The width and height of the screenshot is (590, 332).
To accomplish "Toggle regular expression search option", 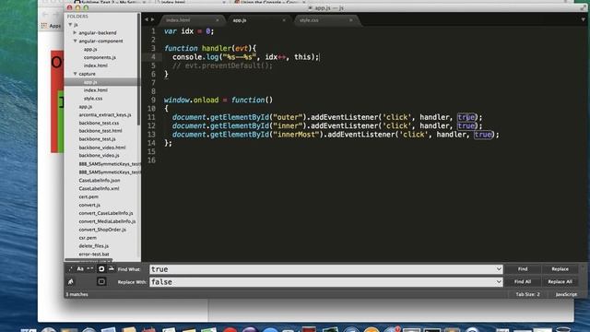I will (x=70, y=268).
